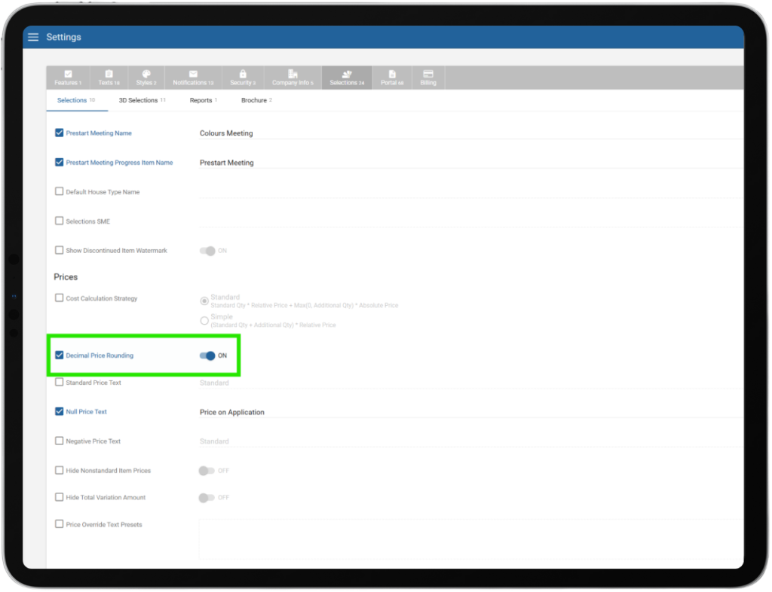Switch to the Notifications tab
The height and width of the screenshot is (592, 772).
[193, 78]
